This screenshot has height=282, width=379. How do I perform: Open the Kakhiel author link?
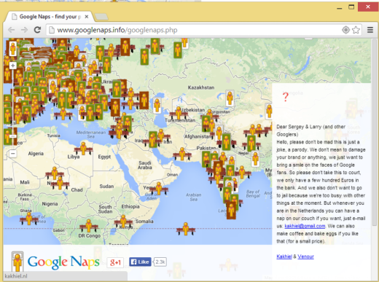[x=284, y=256]
